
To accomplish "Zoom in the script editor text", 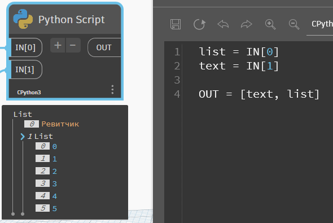I will (270, 24).
